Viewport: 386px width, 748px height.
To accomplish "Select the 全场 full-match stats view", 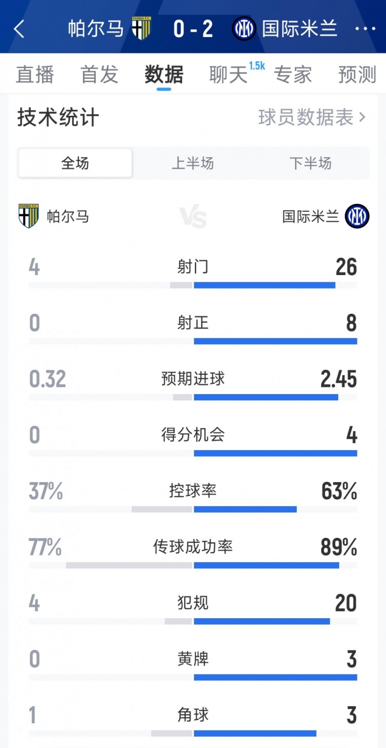I will click(75, 163).
